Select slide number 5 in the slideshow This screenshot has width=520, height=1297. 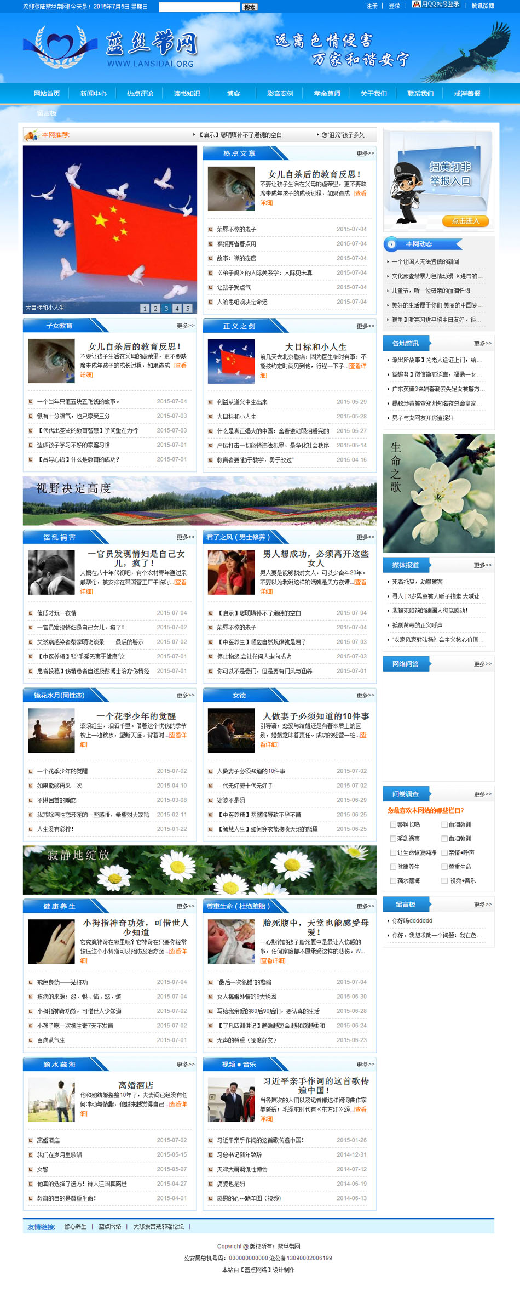[x=188, y=309]
